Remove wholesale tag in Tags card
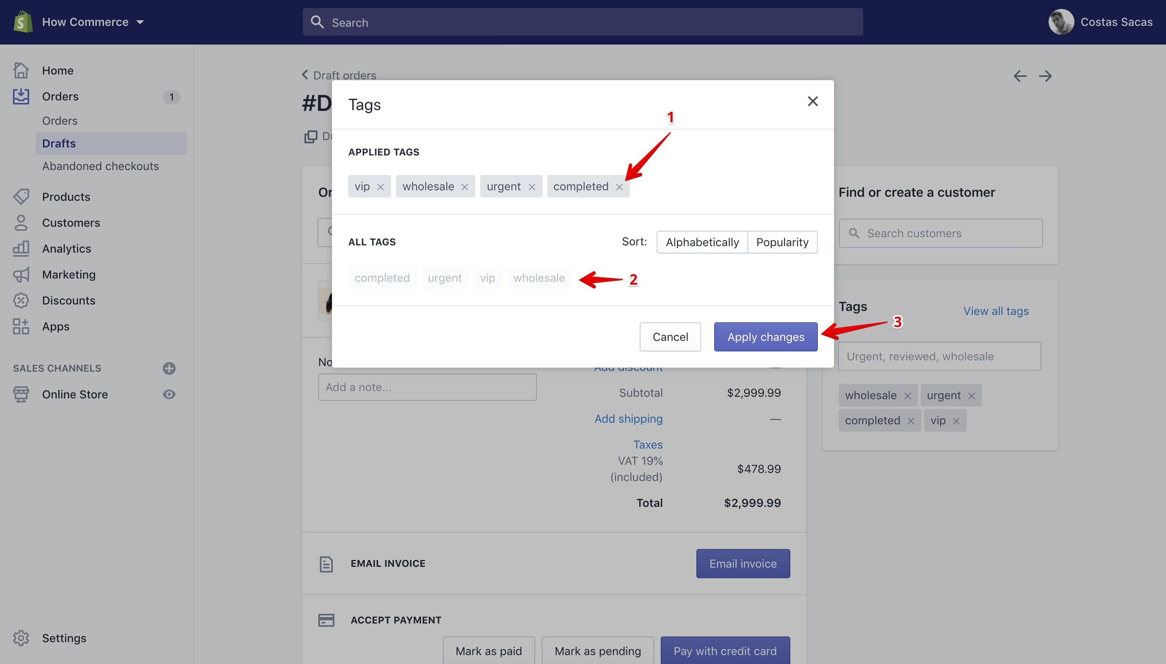Screen dimensions: 1166x664 coord(907,396)
